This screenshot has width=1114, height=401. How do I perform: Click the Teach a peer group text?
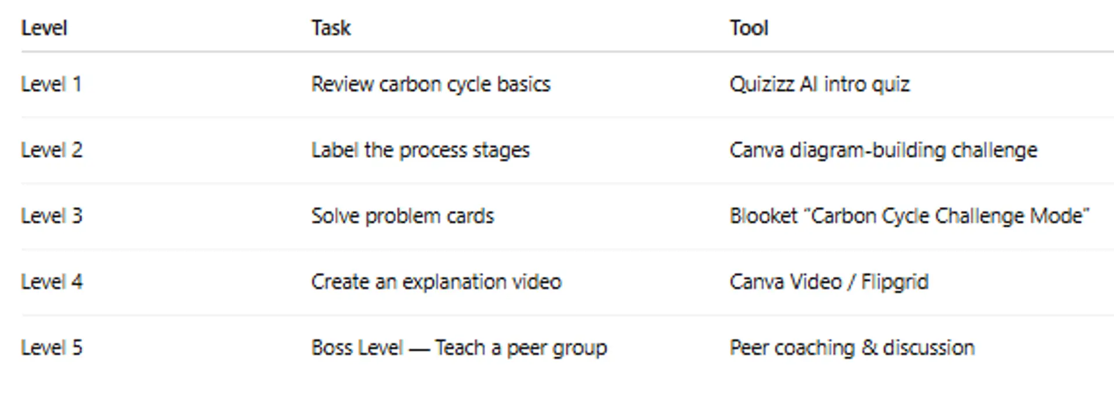(520, 348)
